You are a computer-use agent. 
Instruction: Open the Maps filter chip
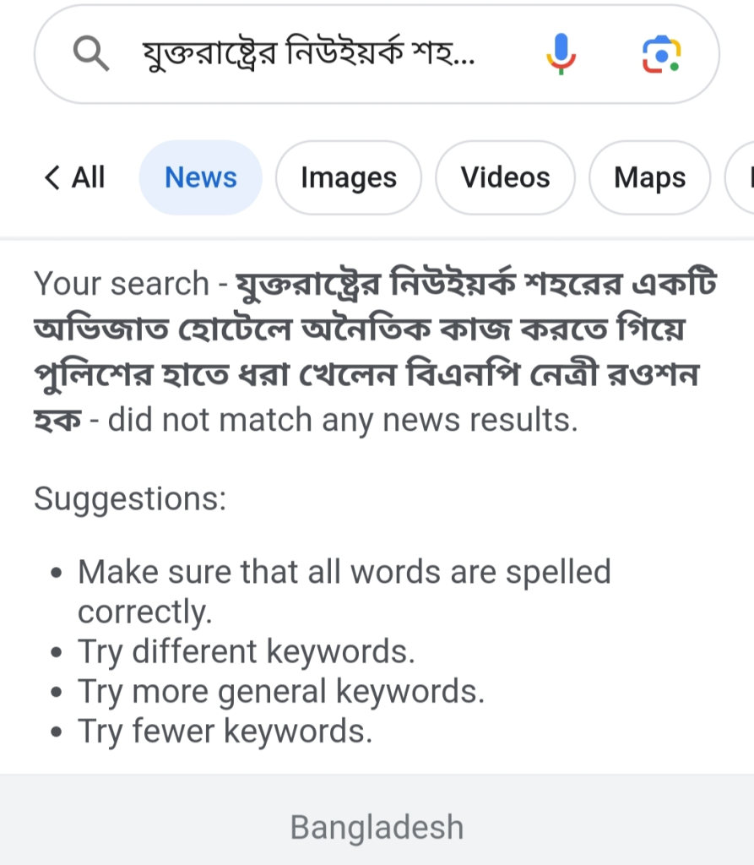click(x=650, y=177)
